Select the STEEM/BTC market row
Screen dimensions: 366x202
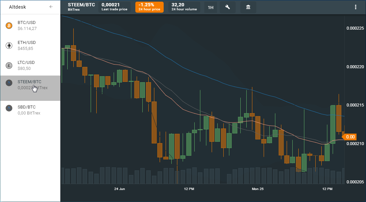pyautogui.click(x=30, y=88)
